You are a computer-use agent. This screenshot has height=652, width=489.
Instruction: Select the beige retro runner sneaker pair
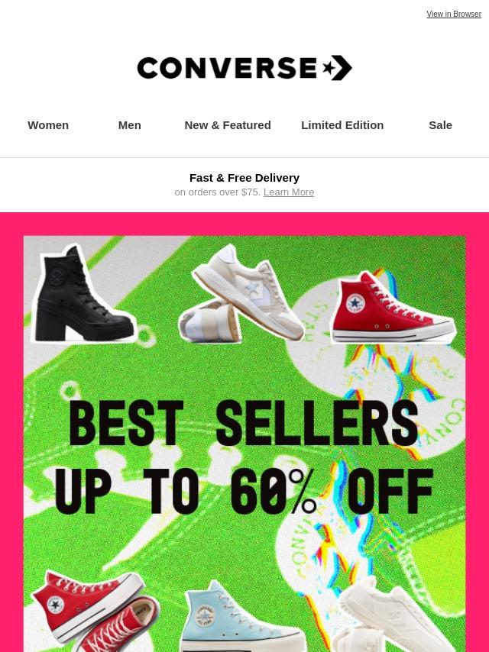(x=241, y=294)
